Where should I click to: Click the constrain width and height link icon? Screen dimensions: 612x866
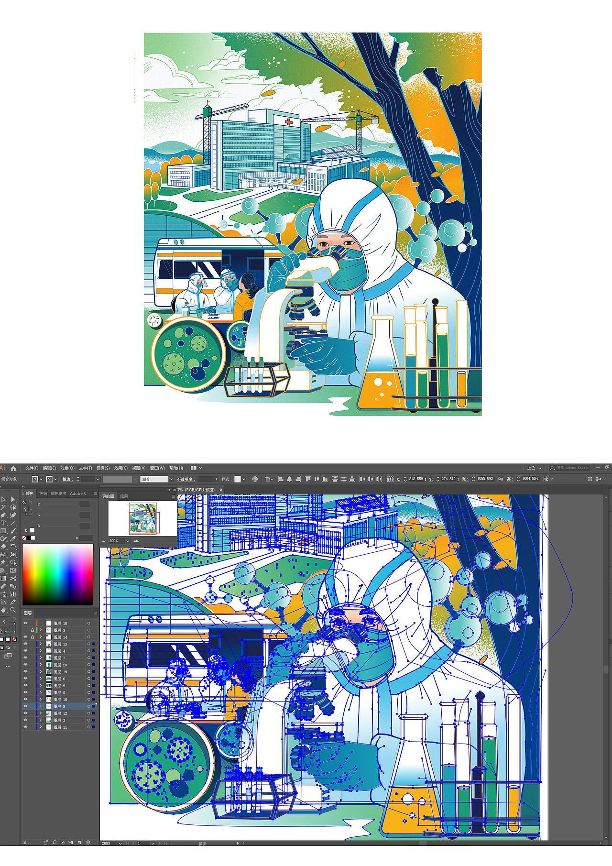[501, 479]
